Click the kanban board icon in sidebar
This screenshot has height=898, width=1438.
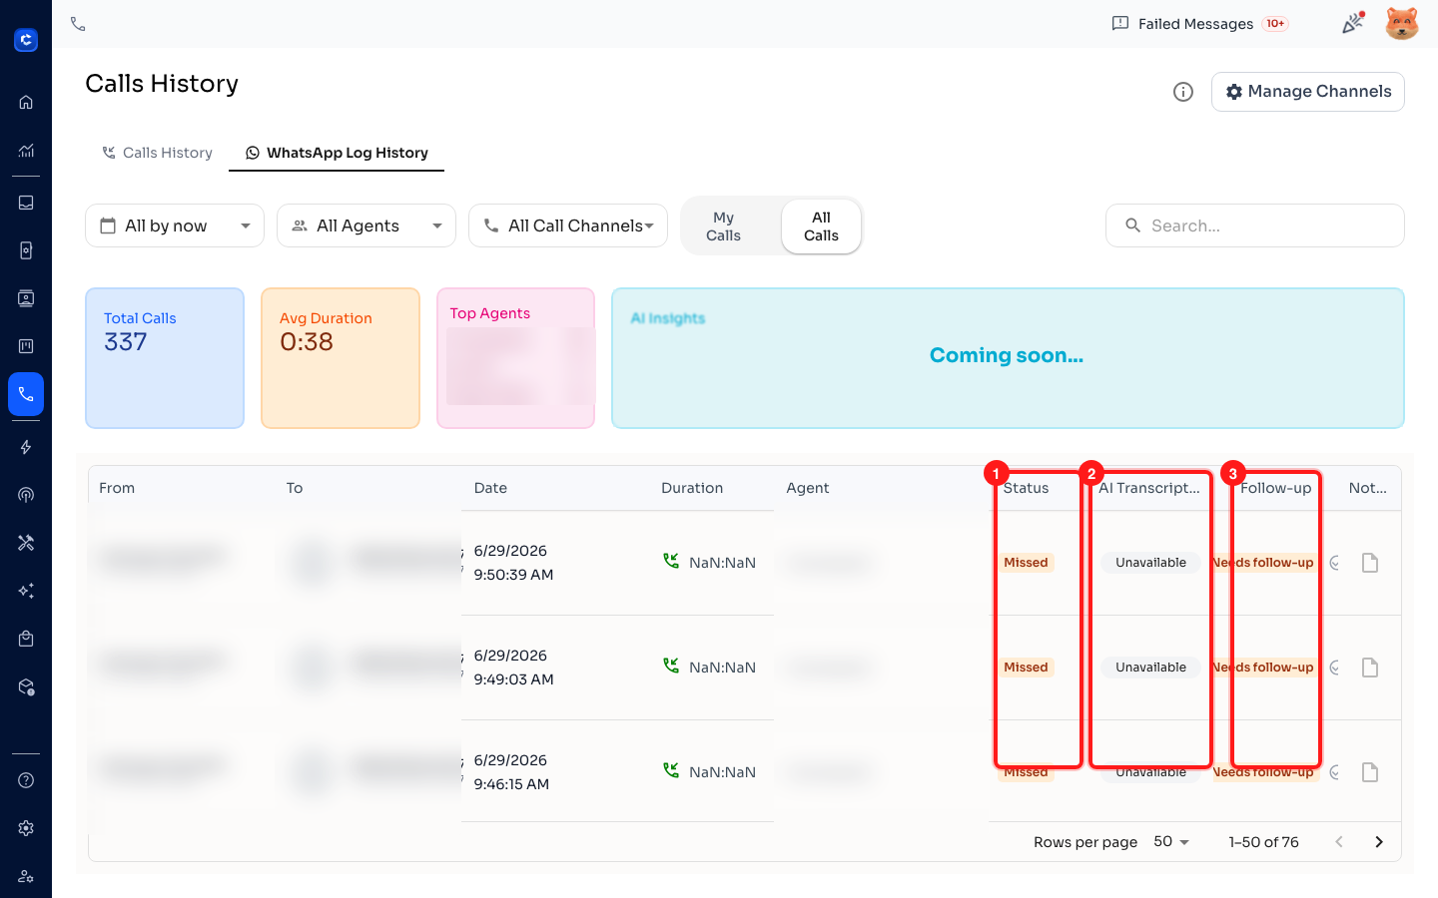[26, 346]
